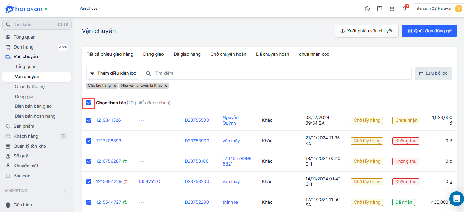The height and width of the screenshot is (212, 464).
Task: Click the notification bell icon
Action: click(x=404, y=9)
